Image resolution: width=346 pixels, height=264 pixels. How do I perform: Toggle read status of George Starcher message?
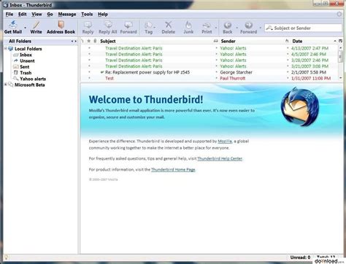pyautogui.click(x=216, y=72)
